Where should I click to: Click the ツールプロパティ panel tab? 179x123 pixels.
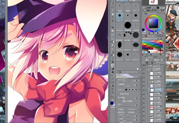[x=128, y=72]
